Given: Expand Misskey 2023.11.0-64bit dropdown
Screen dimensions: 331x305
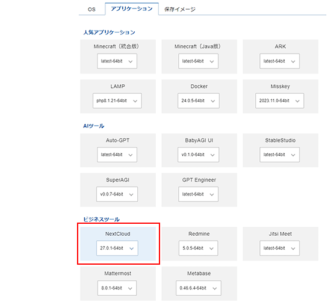Looking at the screenshot, I should (x=280, y=100).
